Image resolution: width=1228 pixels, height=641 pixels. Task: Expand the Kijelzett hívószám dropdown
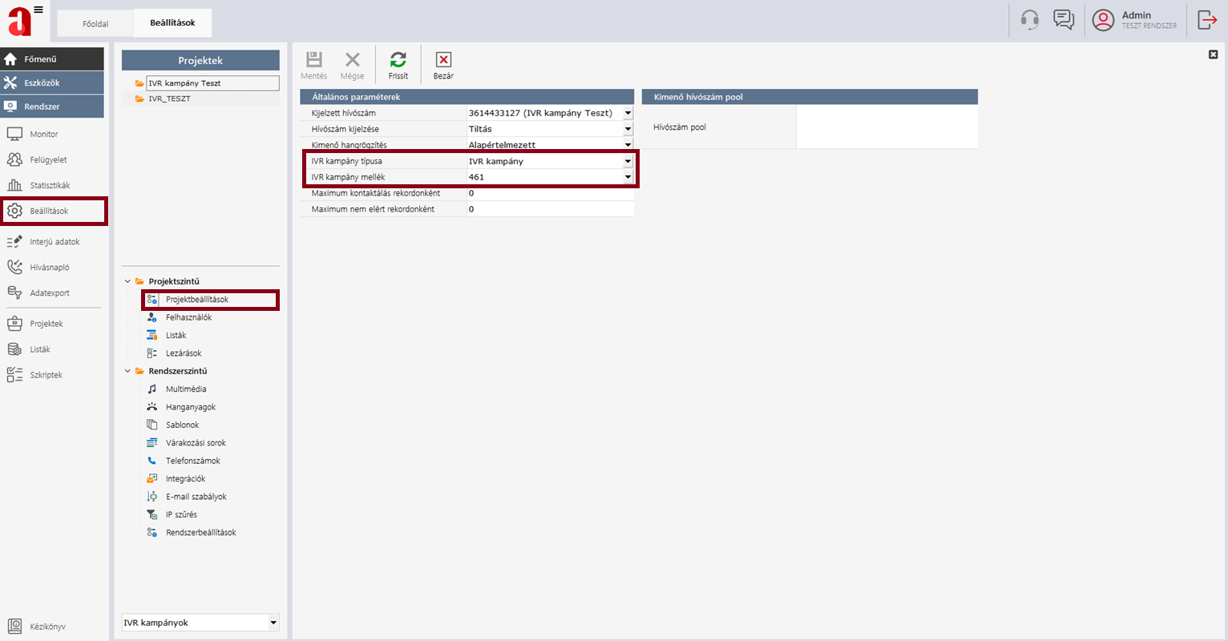coord(628,113)
